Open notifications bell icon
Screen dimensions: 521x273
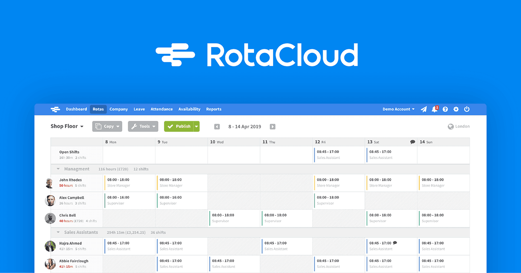(x=435, y=109)
